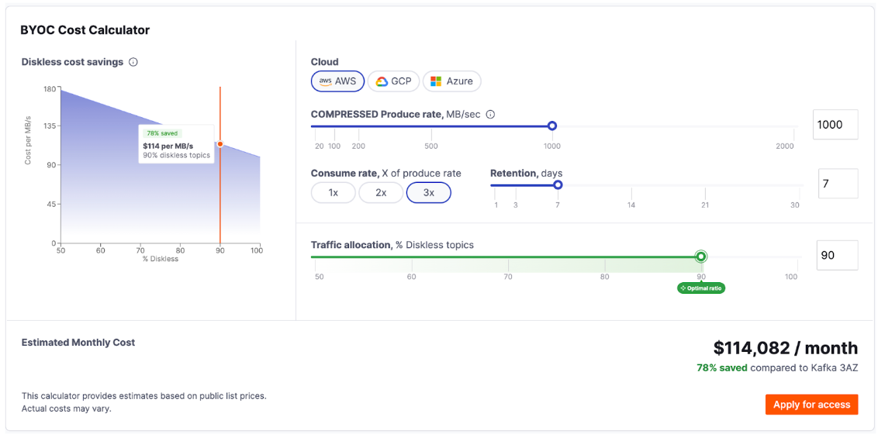Click the Produce rate slider handle
The height and width of the screenshot is (434, 878).
pyautogui.click(x=552, y=126)
